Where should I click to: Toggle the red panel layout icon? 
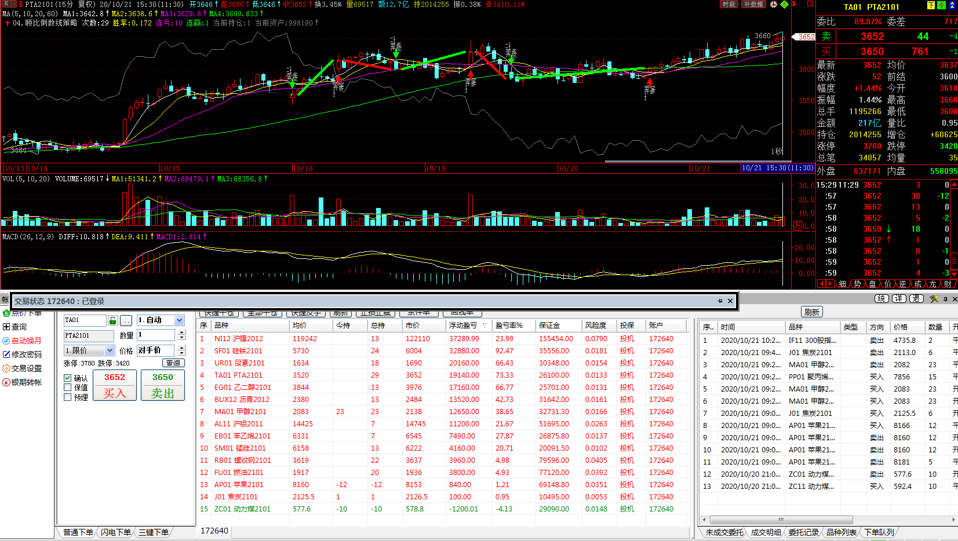810,4
